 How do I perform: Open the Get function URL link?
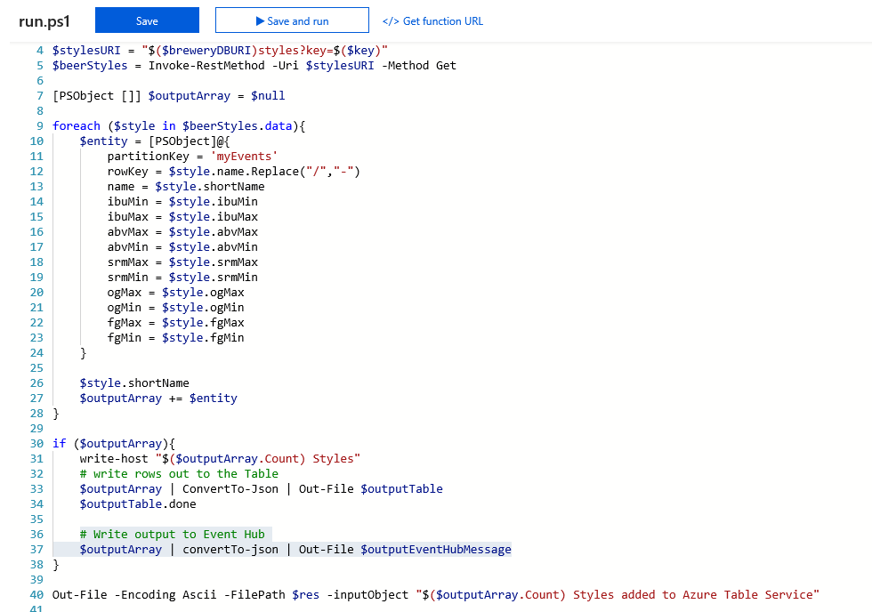click(442, 20)
